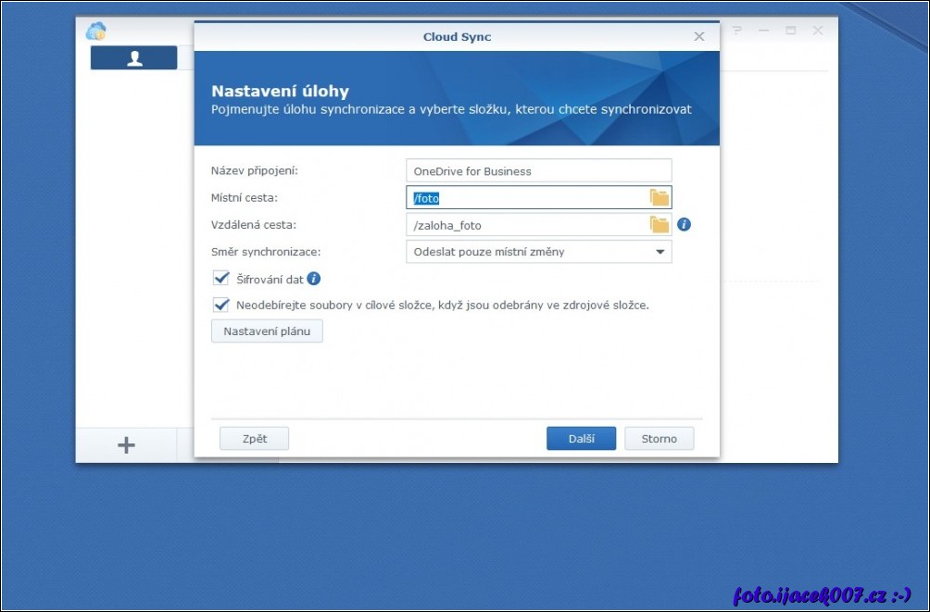Continue by clicking Další

[x=581, y=439]
